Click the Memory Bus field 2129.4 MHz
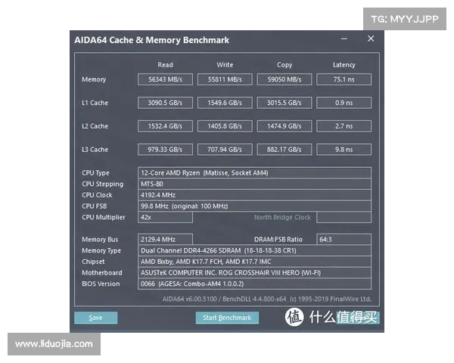 coord(165,240)
